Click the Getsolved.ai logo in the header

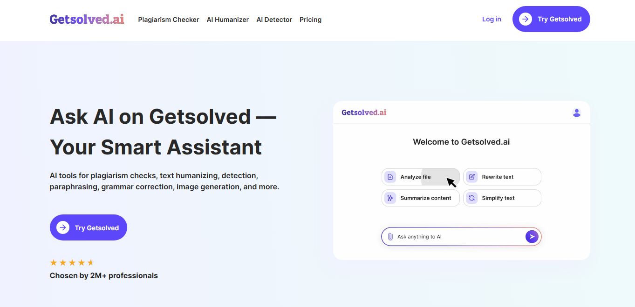coord(87,19)
